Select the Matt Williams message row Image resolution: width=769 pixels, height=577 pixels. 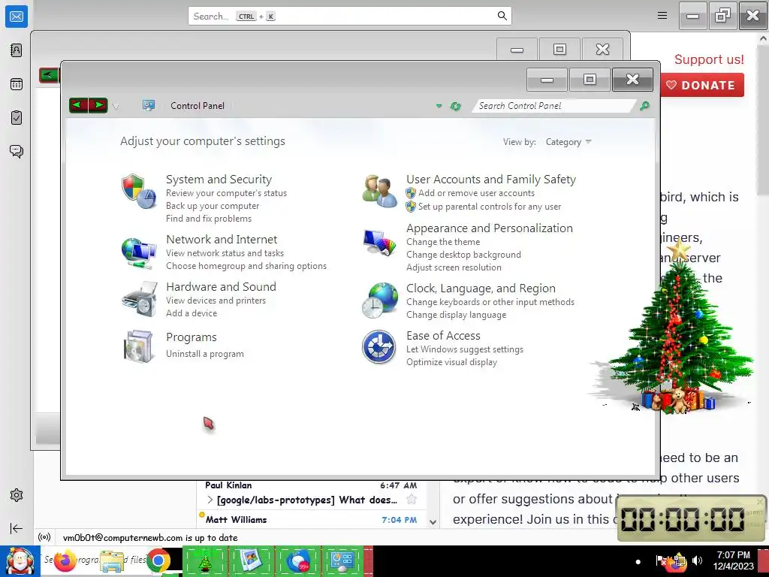(x=312, y=520)
